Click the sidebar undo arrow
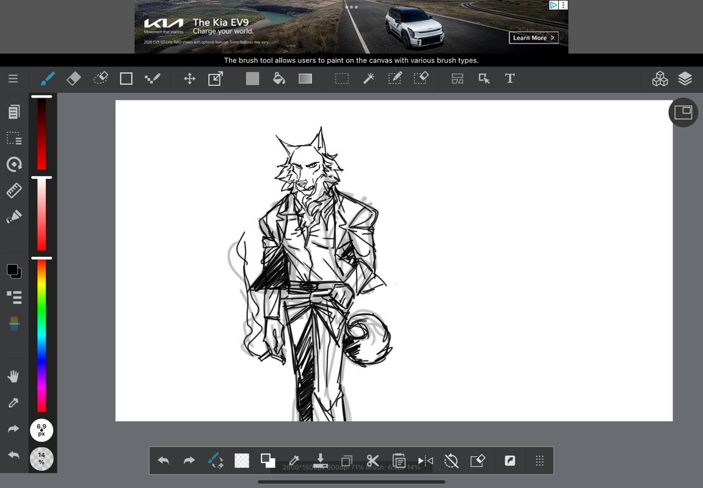703x488 pixels. (13, 455)
